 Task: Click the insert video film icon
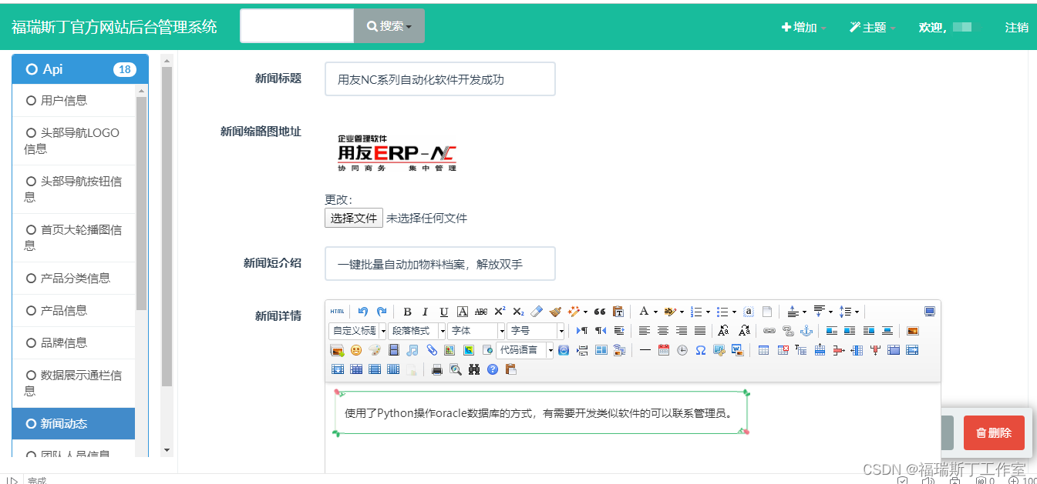click(394, 350)
